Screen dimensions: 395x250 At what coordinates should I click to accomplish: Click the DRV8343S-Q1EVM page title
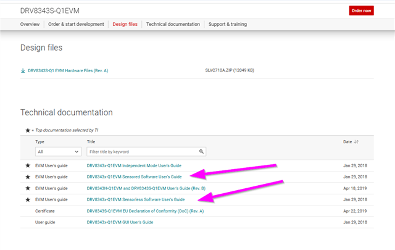(x=50, y=11)
